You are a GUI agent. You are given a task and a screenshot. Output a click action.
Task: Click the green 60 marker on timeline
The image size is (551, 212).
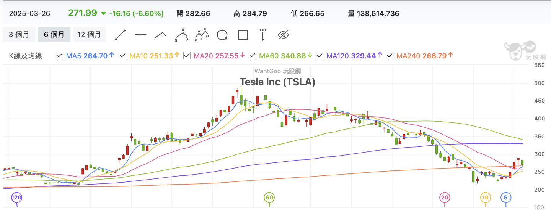pyautogui.click(x=269, y=198)
